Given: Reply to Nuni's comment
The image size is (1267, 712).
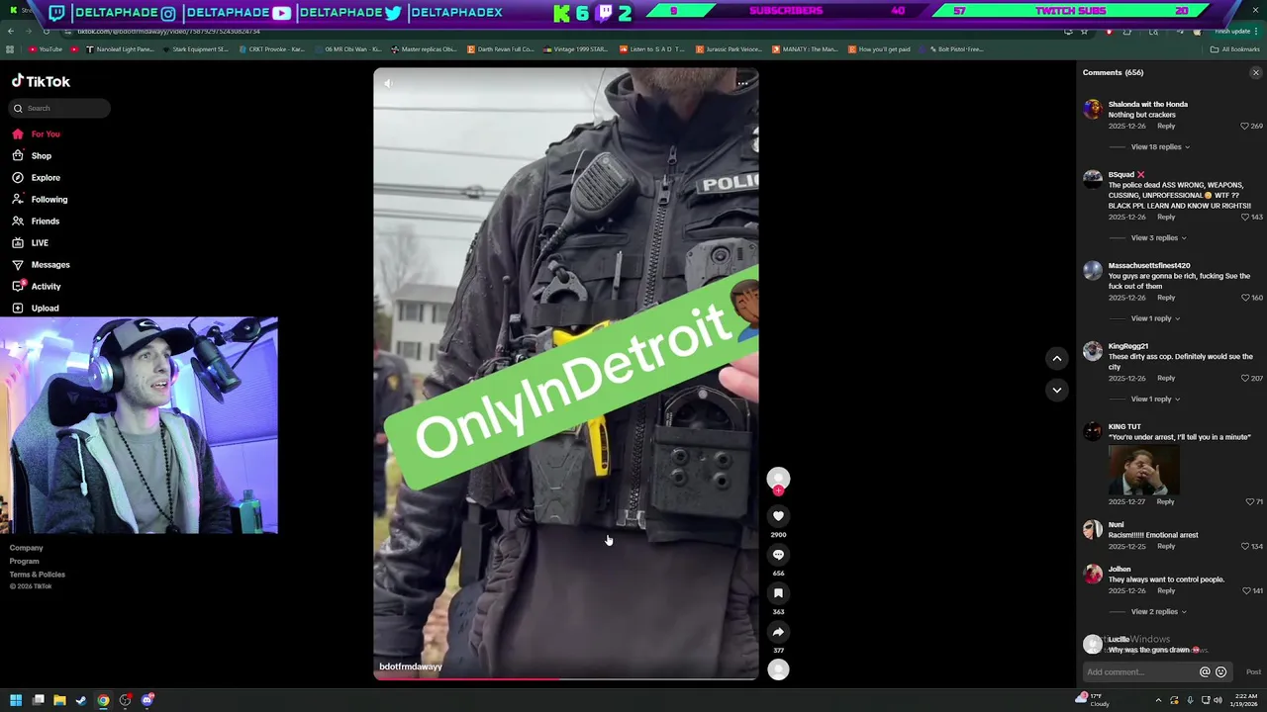Looking at the screenshot, I should coord(1166,546).
